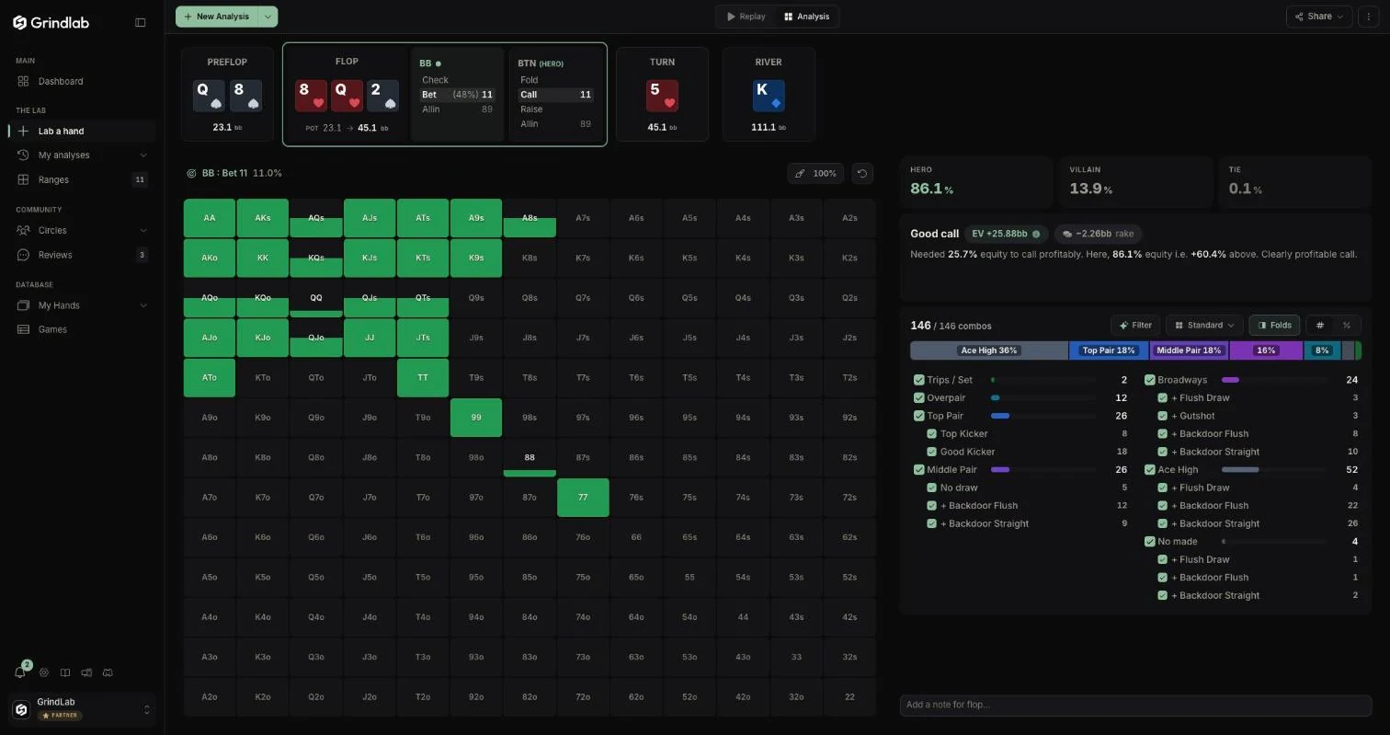
Task: Open Games in the sidebar
Action: 78,329
